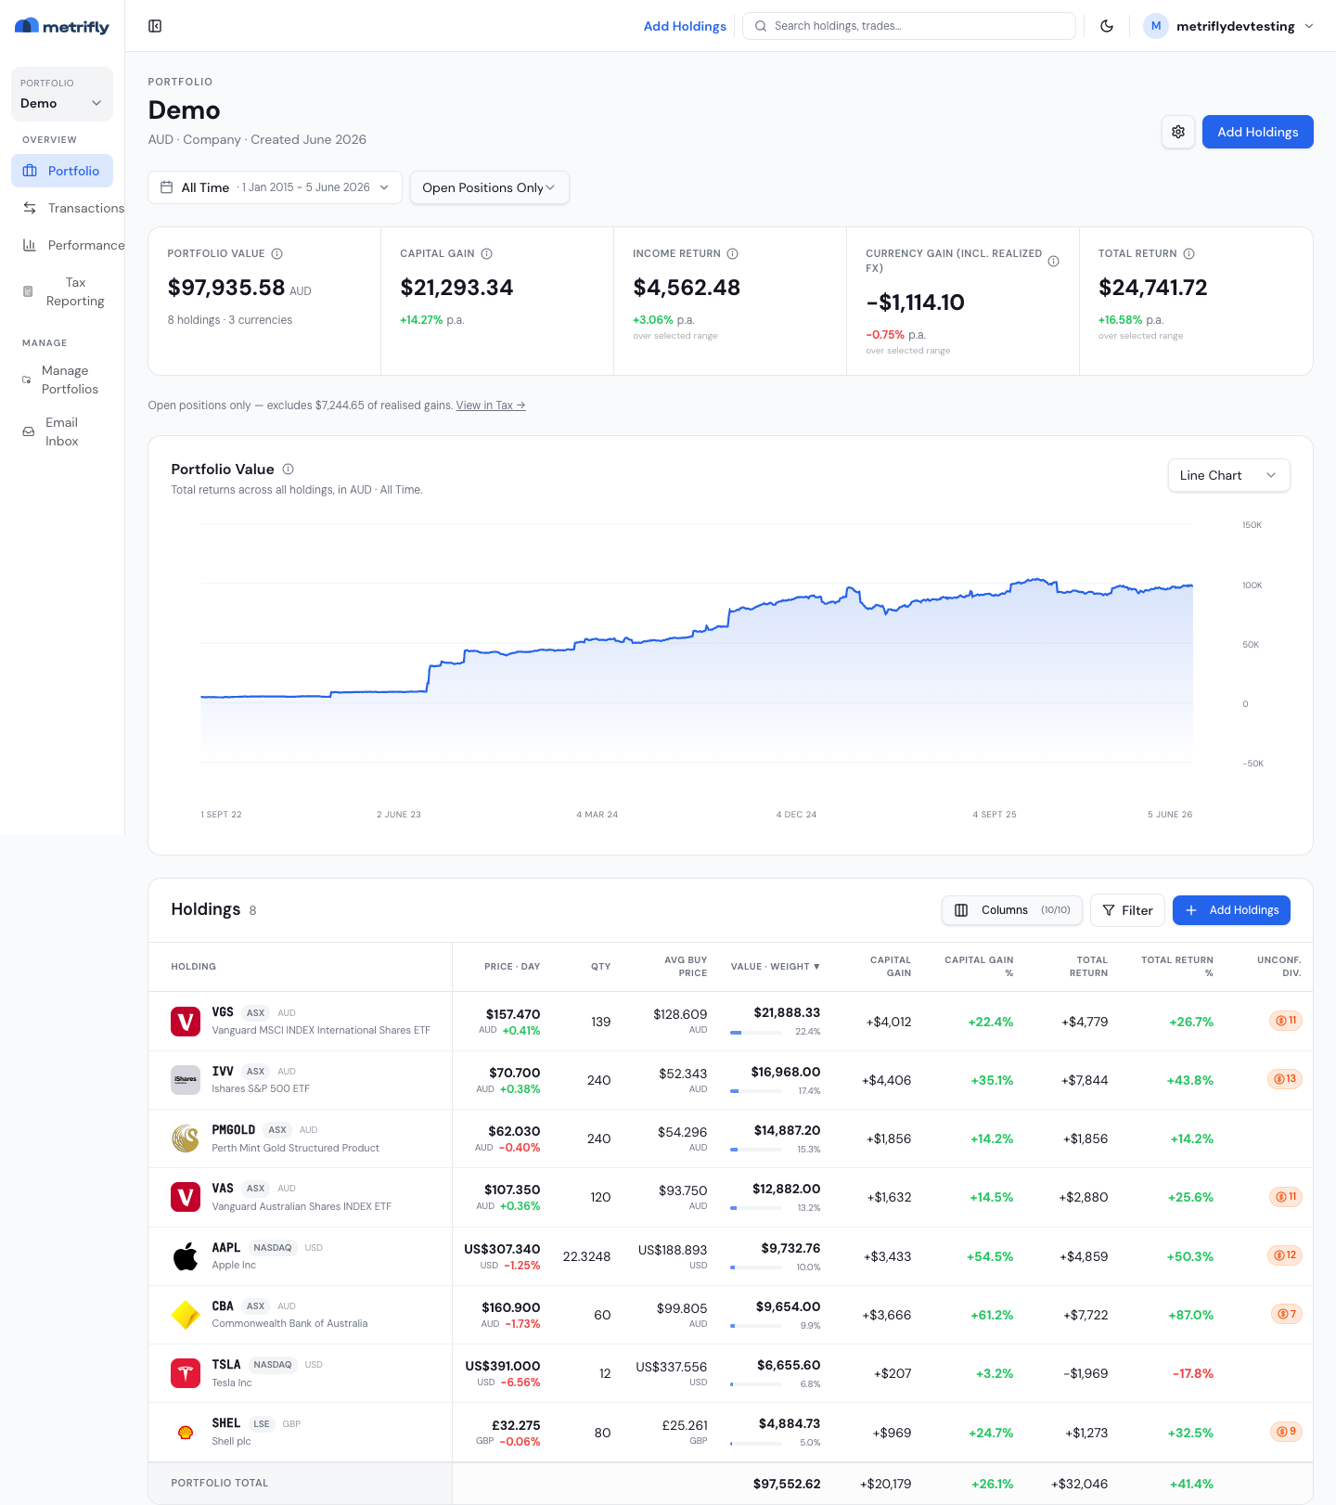1336x1505 pixels.
Task: Follow the View in Tax link
Action: (491, 405)
